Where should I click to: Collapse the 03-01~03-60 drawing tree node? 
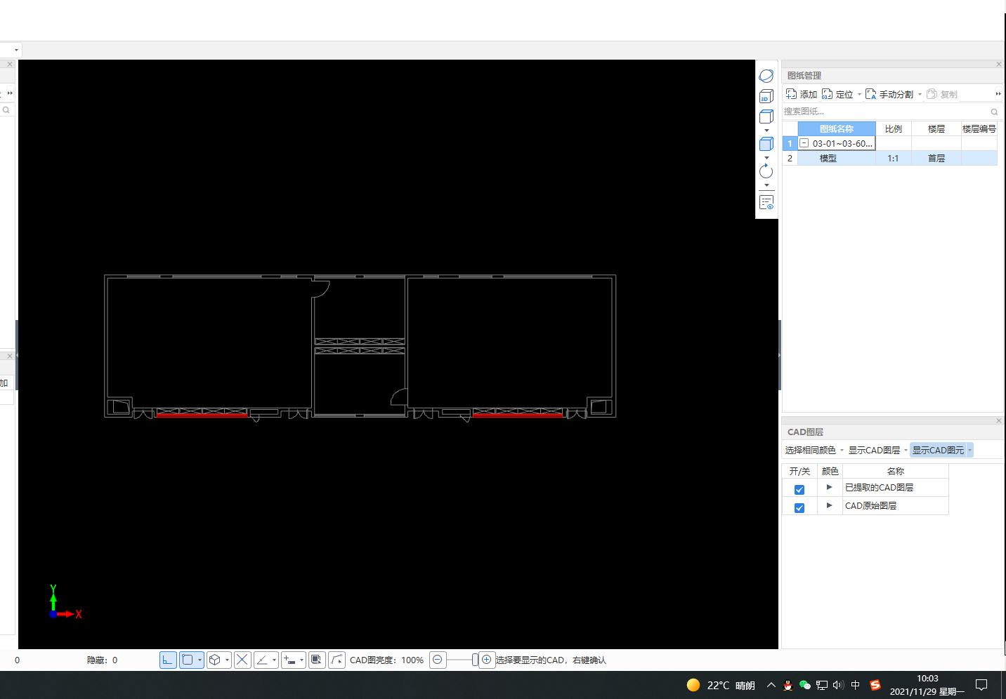[x=804, y=143]
